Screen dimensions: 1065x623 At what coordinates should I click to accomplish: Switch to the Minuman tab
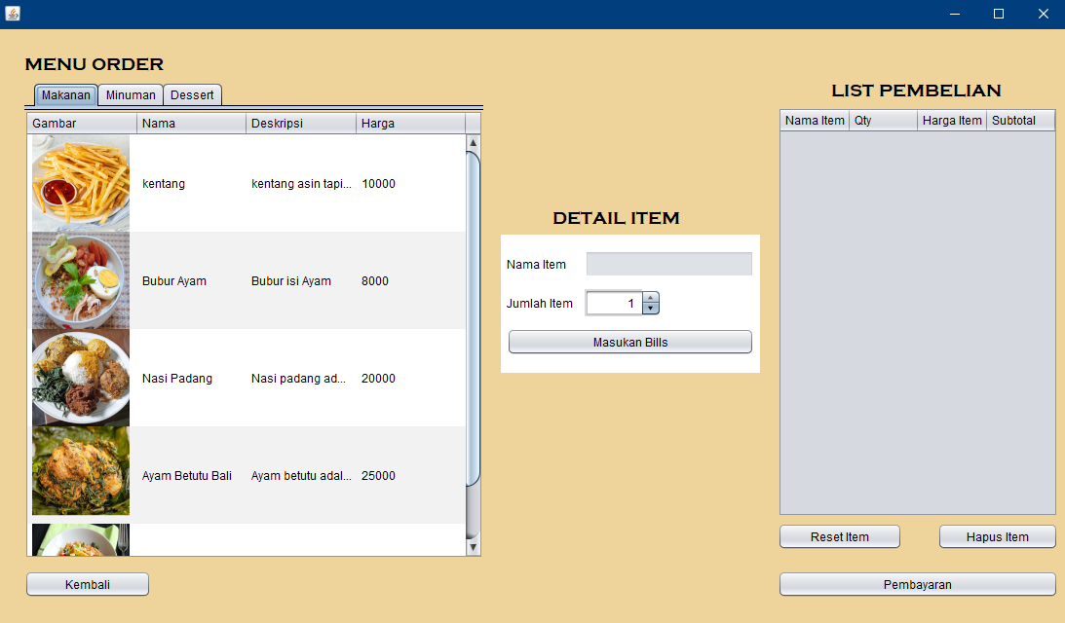pos(131,95)
